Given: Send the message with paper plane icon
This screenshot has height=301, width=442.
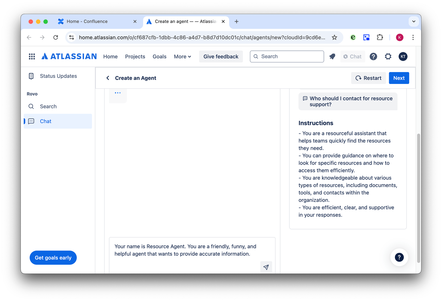Looking at the screenshot, I should coord(266,267).
